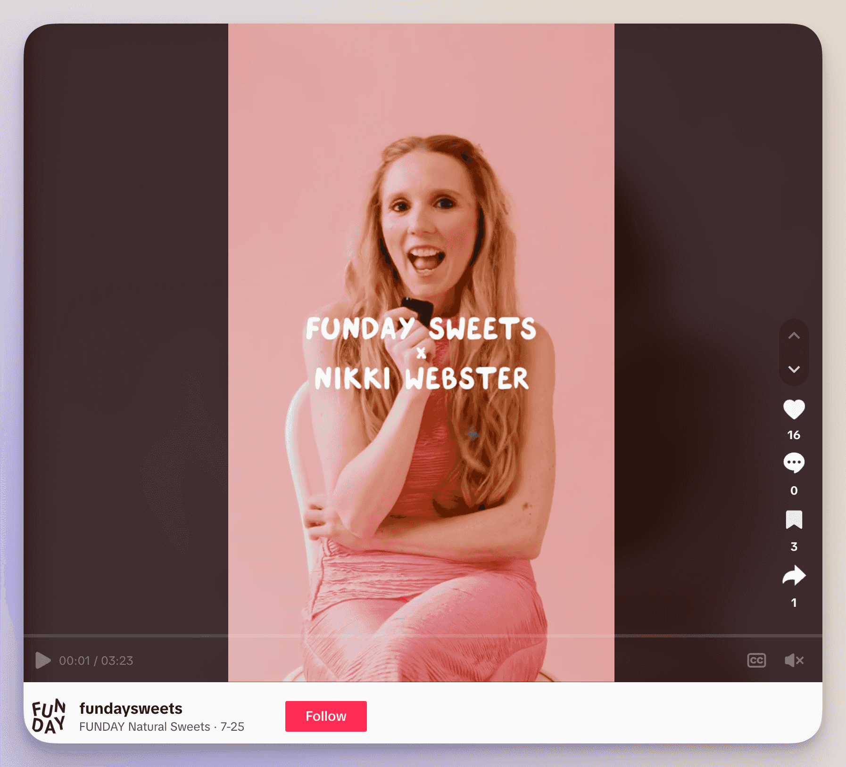Open the FUNDAY logo profile avatar
This screenshot has height=767, width=846.
point(49,716)
